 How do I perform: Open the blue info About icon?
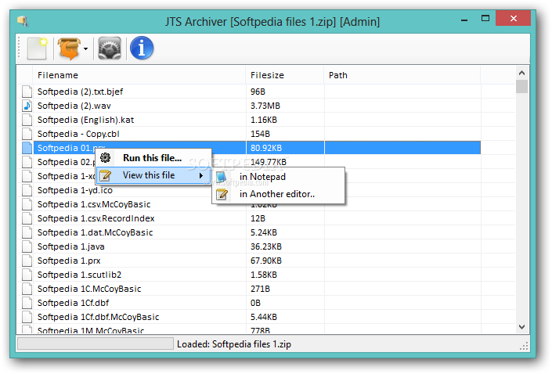pyautogui.click(x=142, y=49)
